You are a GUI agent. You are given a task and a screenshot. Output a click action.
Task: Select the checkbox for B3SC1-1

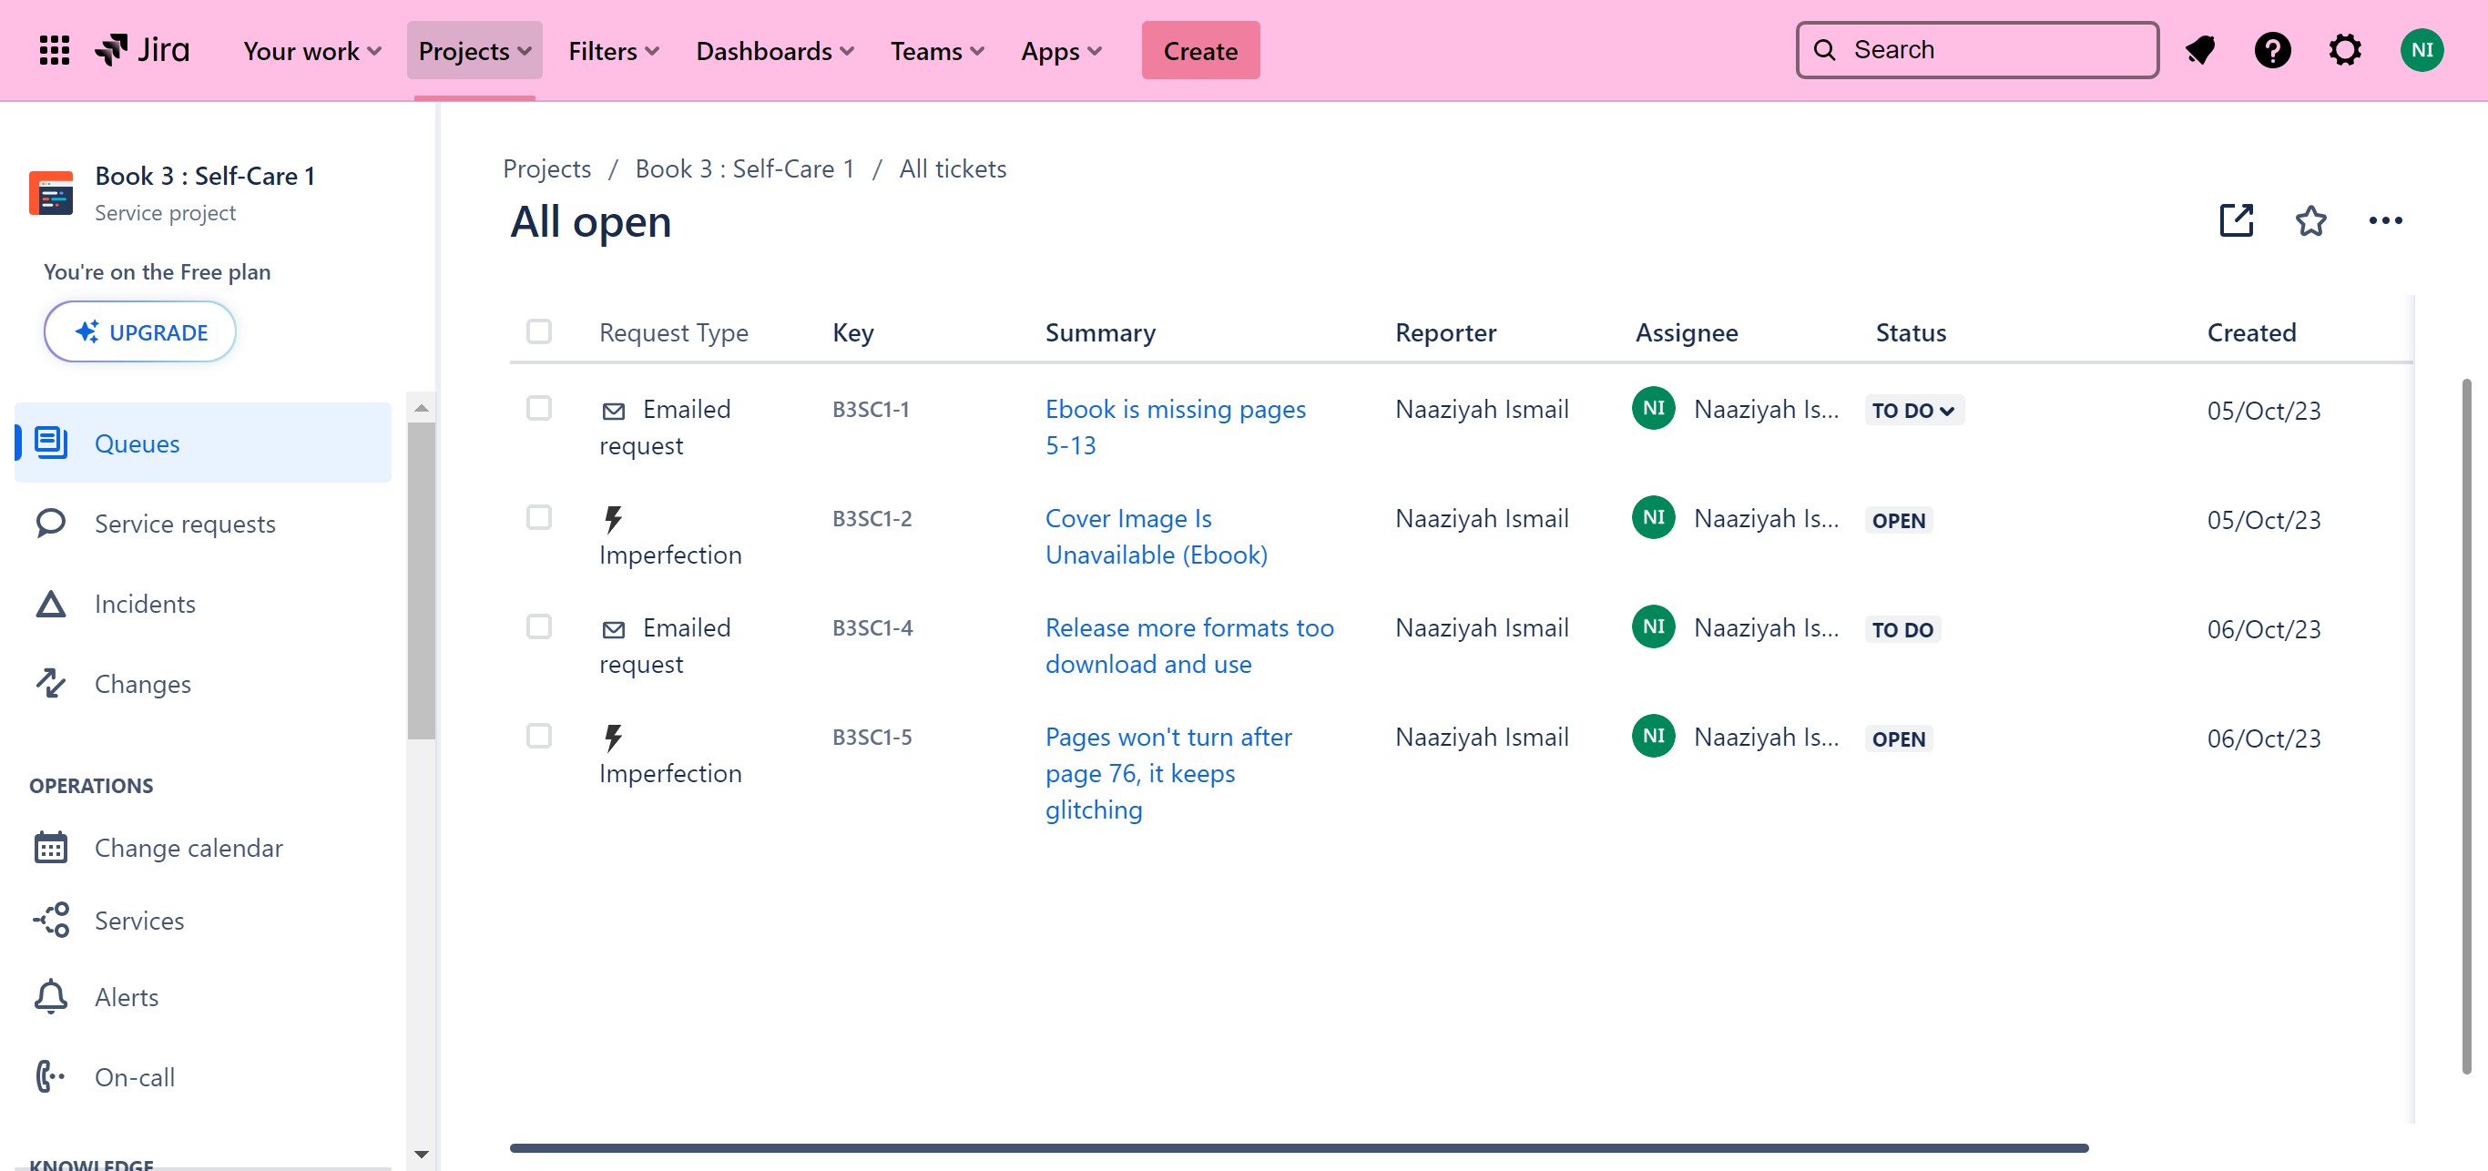[x=539, y=408]
